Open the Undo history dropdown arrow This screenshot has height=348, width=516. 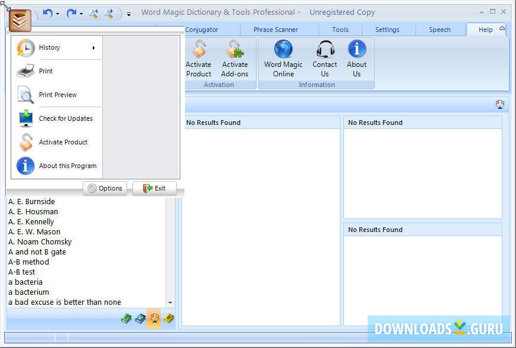(x=57, y=14)
